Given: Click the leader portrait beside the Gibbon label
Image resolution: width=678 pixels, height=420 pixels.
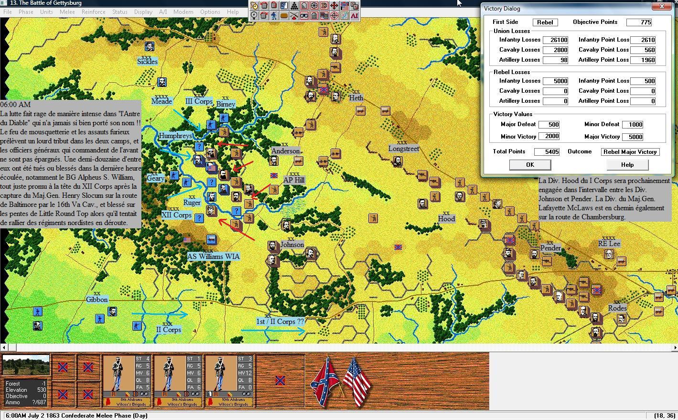Looking at the screenshot, I should [112, 311].
